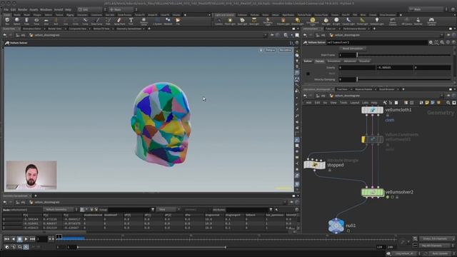This screenshot has height=257, width=457.
Task: Click the Reset Simulation button
Action: [353, 49]
